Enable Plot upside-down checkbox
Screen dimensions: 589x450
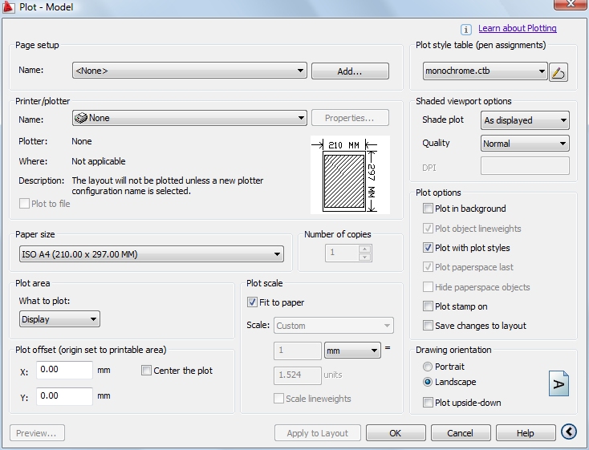(428, 403)
